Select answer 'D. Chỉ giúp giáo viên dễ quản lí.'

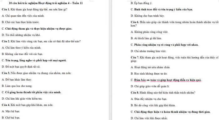[x=150, y=86]
